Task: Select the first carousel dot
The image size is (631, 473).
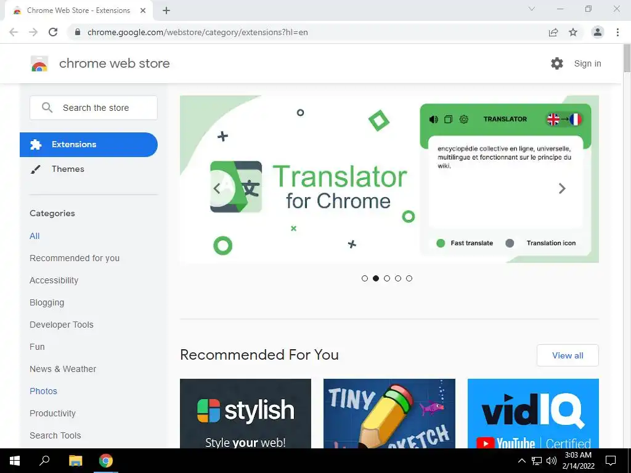Action: (x=365, y=278)
